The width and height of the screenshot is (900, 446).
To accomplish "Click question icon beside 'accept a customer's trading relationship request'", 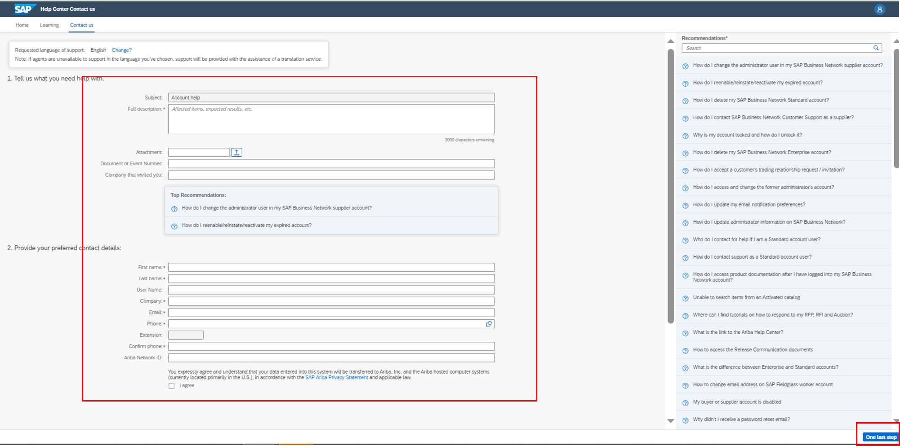I will click(685, 171).
